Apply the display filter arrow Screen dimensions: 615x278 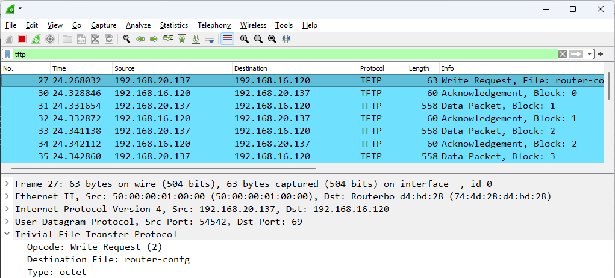[x=576, y=55]
